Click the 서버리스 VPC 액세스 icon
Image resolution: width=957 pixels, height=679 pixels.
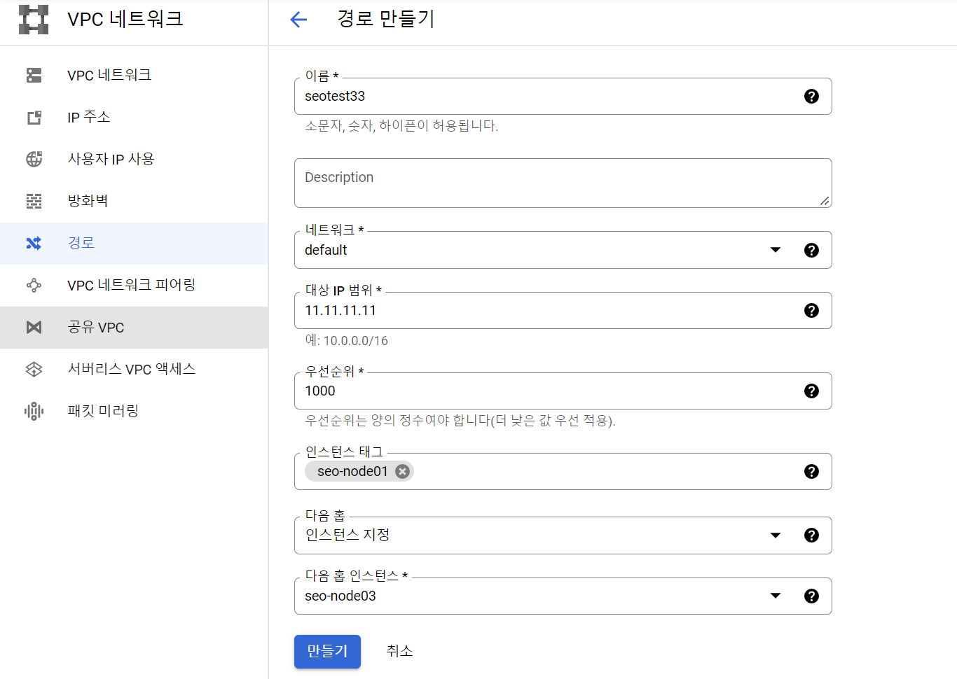(x=34, y=369)
